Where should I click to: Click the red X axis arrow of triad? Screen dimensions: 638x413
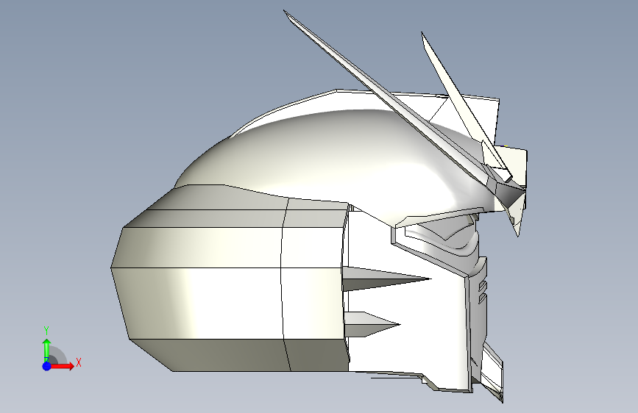[x=61, y=366]
